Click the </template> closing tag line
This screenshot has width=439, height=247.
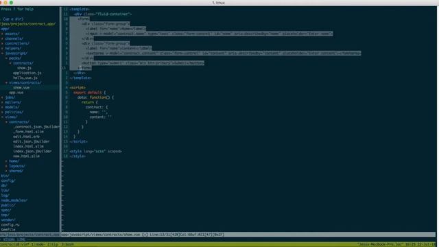[81, 78]
